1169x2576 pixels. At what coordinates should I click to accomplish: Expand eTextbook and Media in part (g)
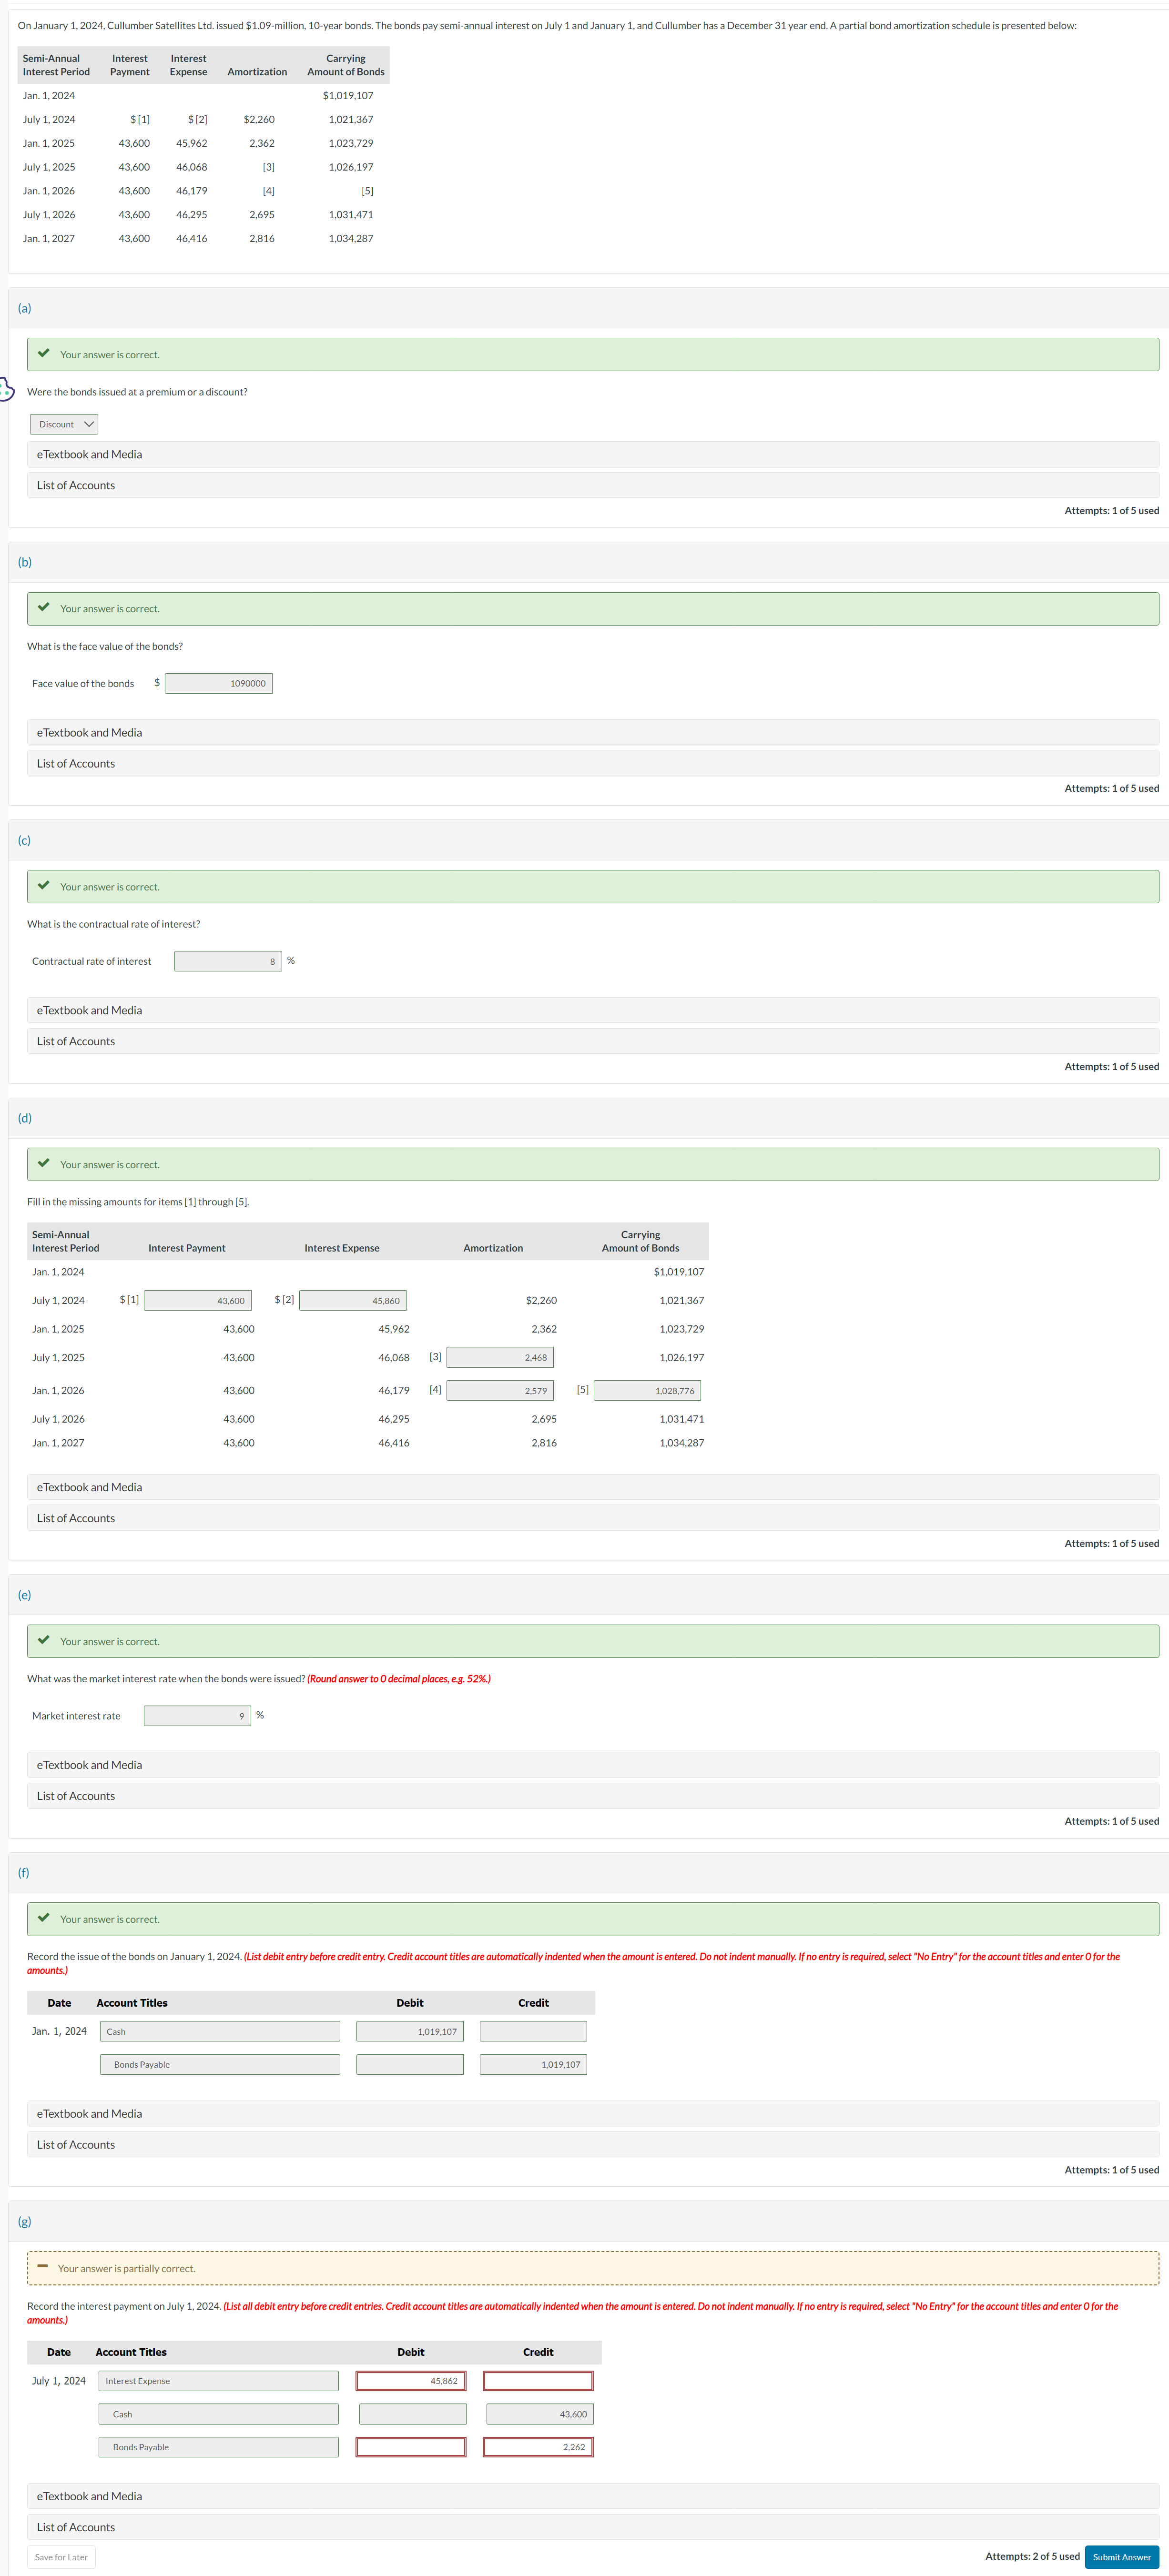click(x=89, y=2496)
